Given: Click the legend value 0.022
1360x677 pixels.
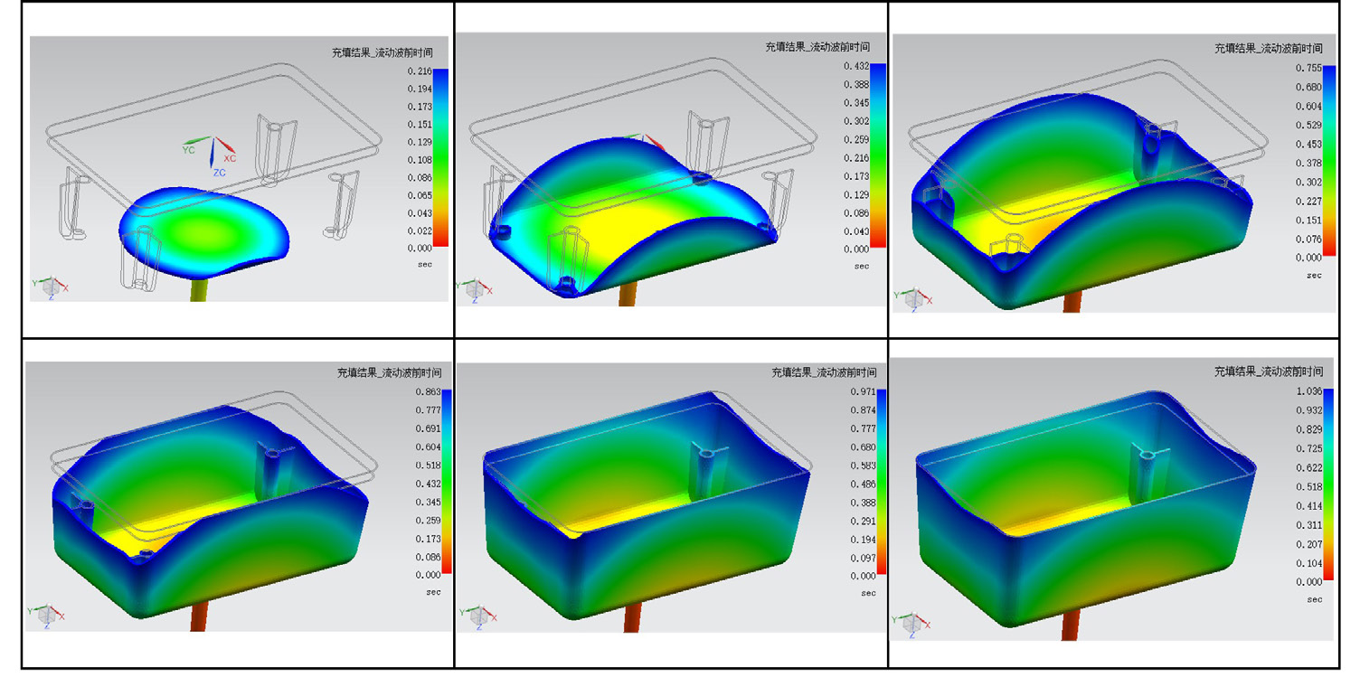Looking at the screenshot, I should coord(420,230).
